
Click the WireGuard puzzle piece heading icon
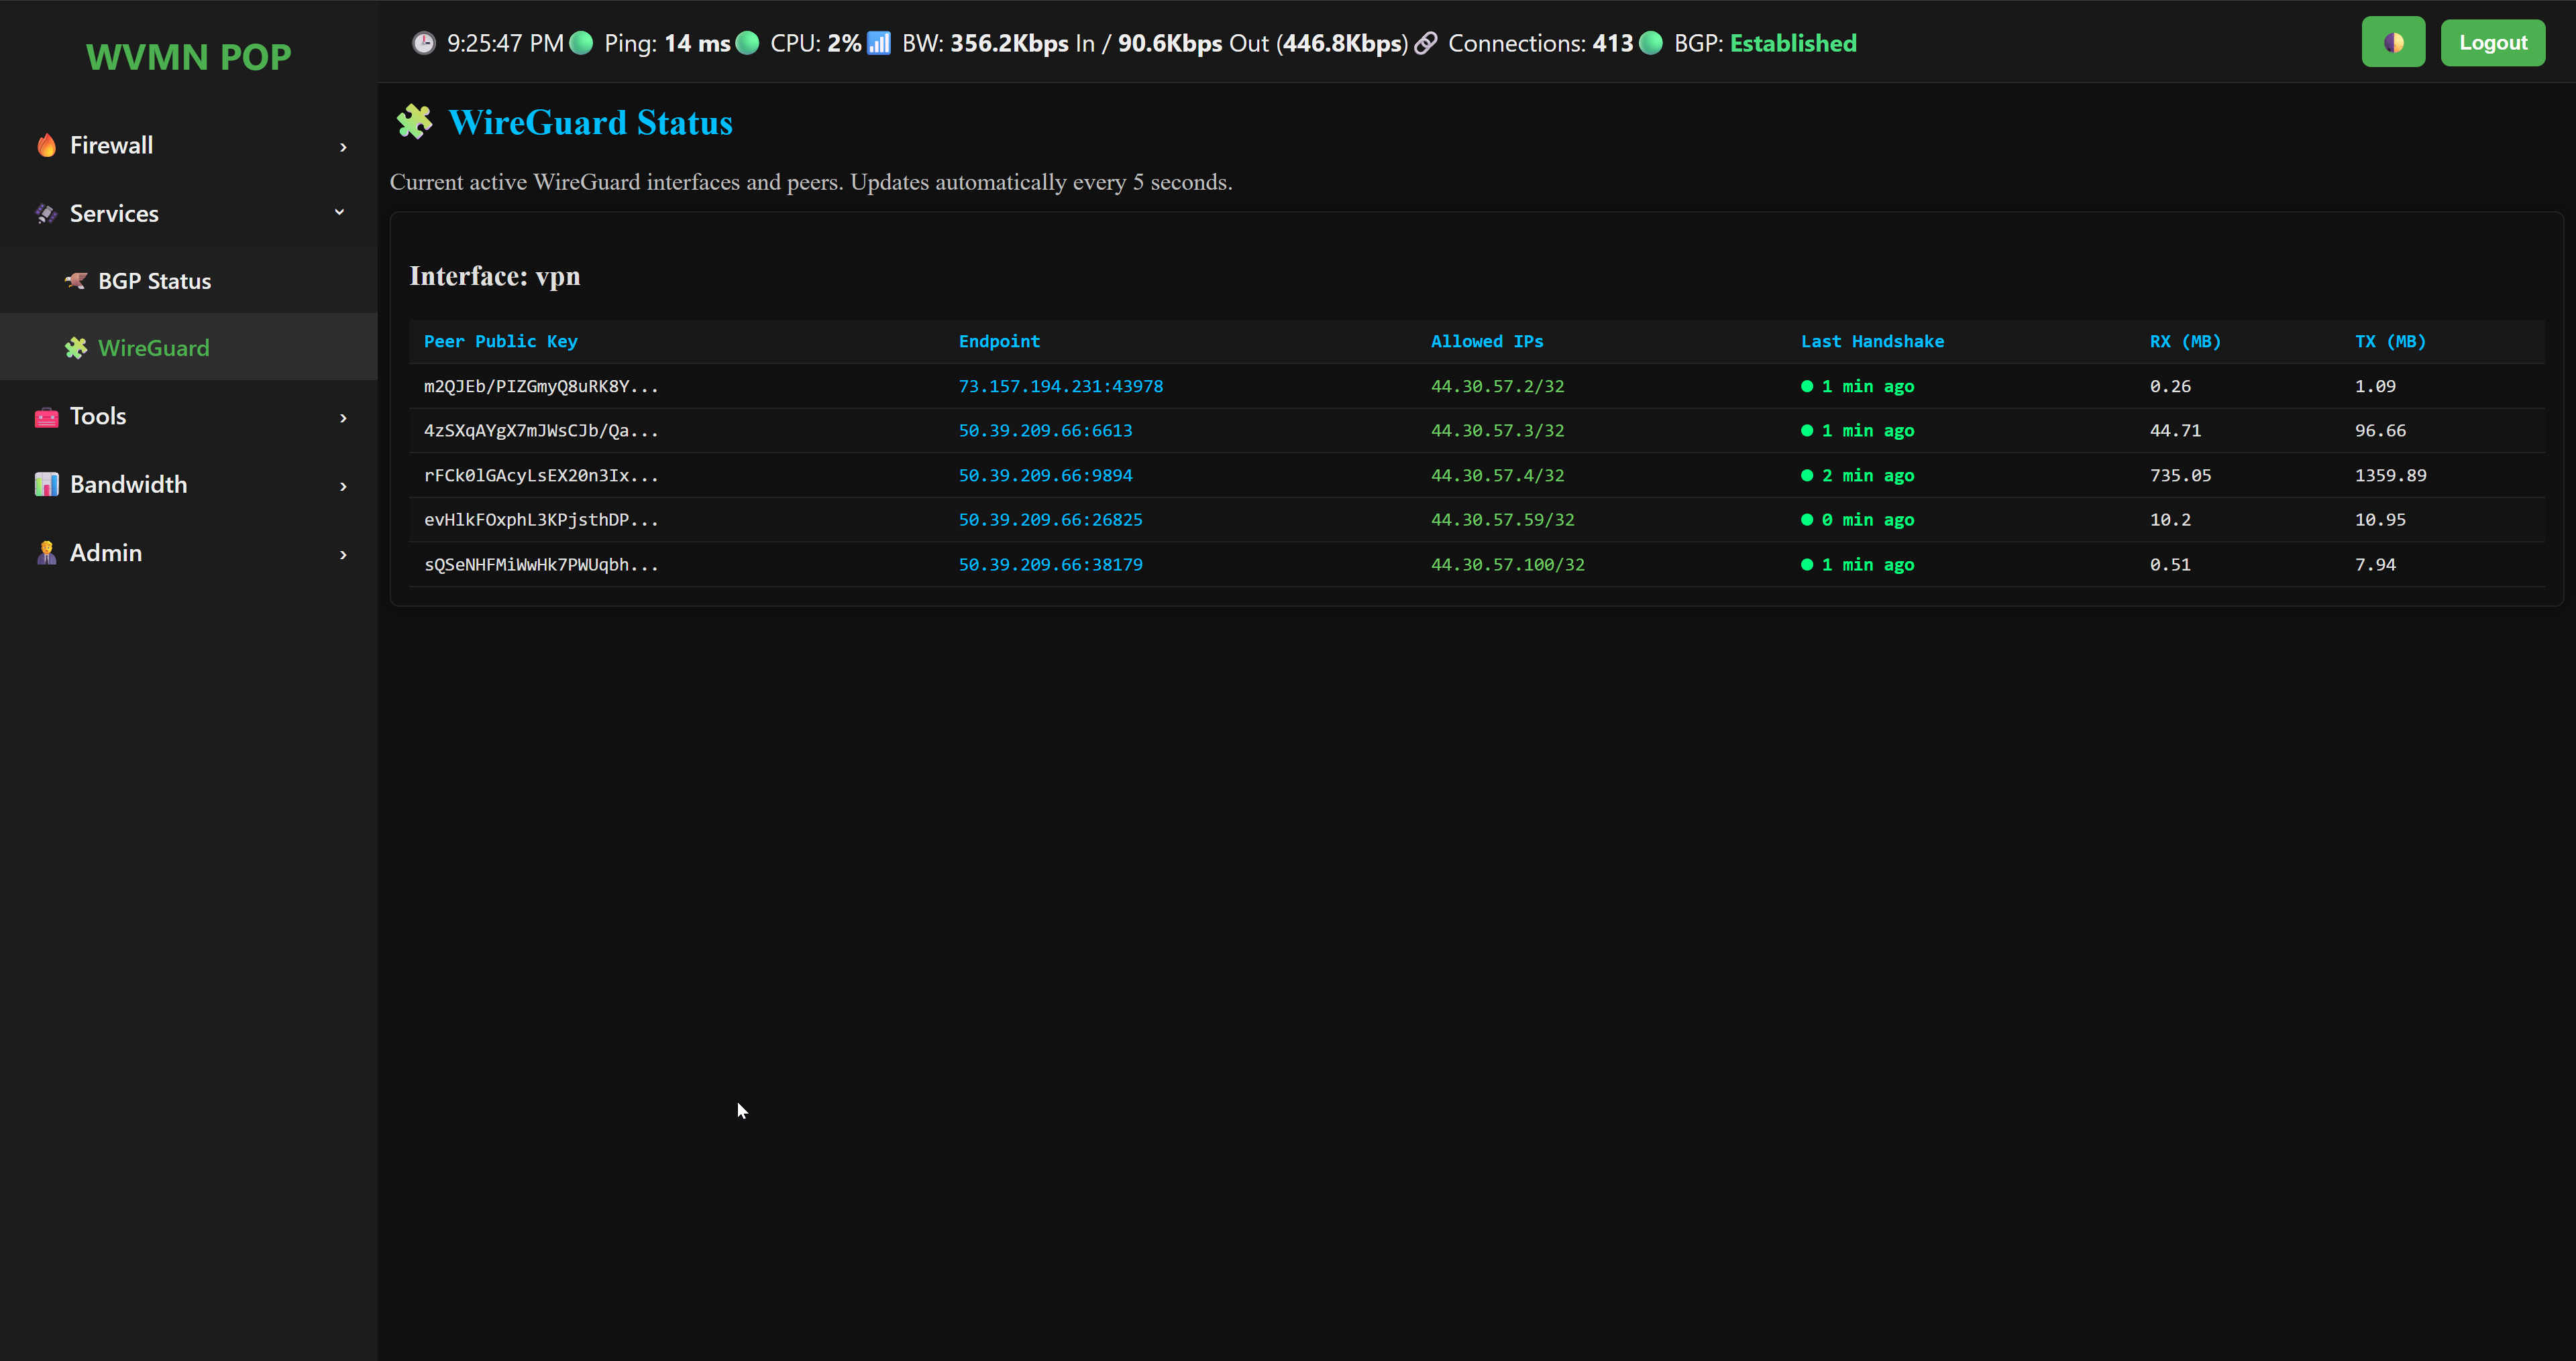coord(414,122)
